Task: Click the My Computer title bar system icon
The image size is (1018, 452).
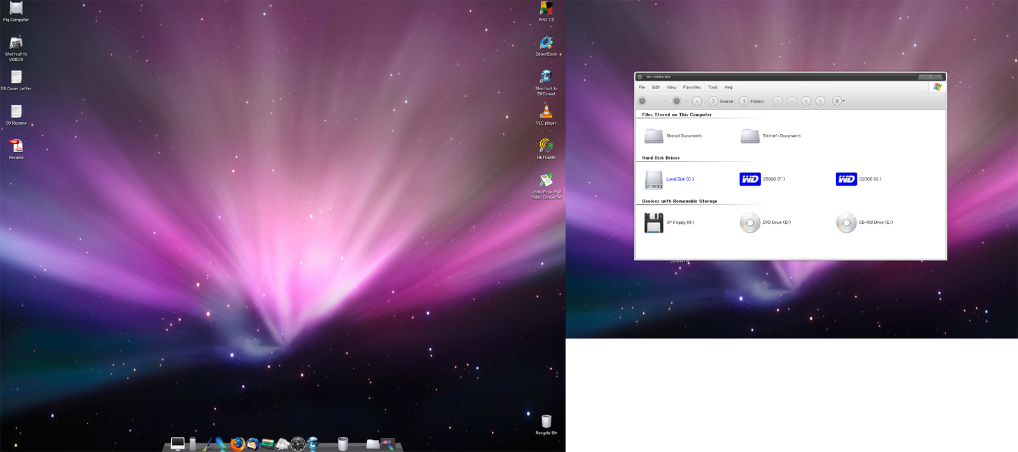Action: 640,77
